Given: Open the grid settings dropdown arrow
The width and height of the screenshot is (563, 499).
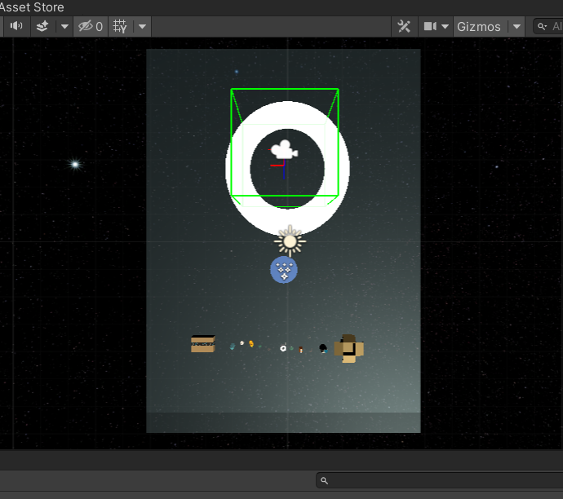Looking at the screenshot, I should coord(142,26).
